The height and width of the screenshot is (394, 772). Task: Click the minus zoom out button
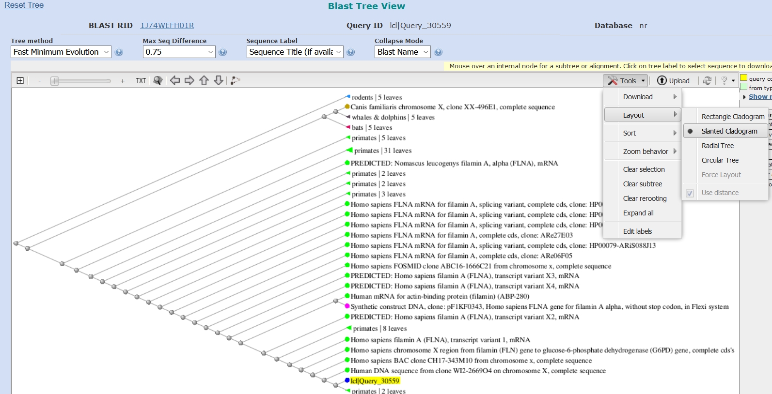click(x=39, y=81)
